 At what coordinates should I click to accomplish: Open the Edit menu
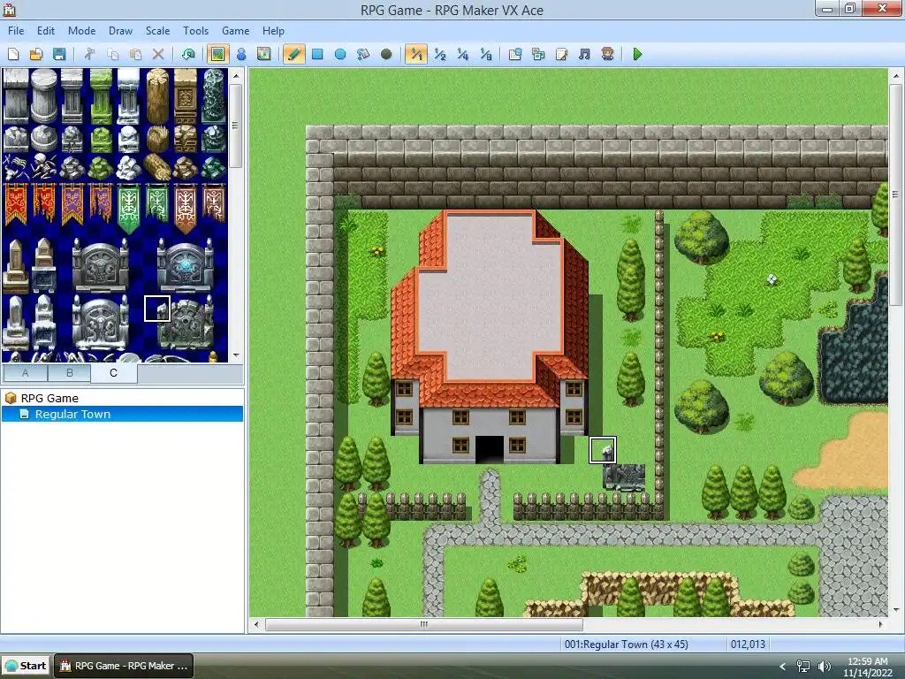[x=46, y=31]
